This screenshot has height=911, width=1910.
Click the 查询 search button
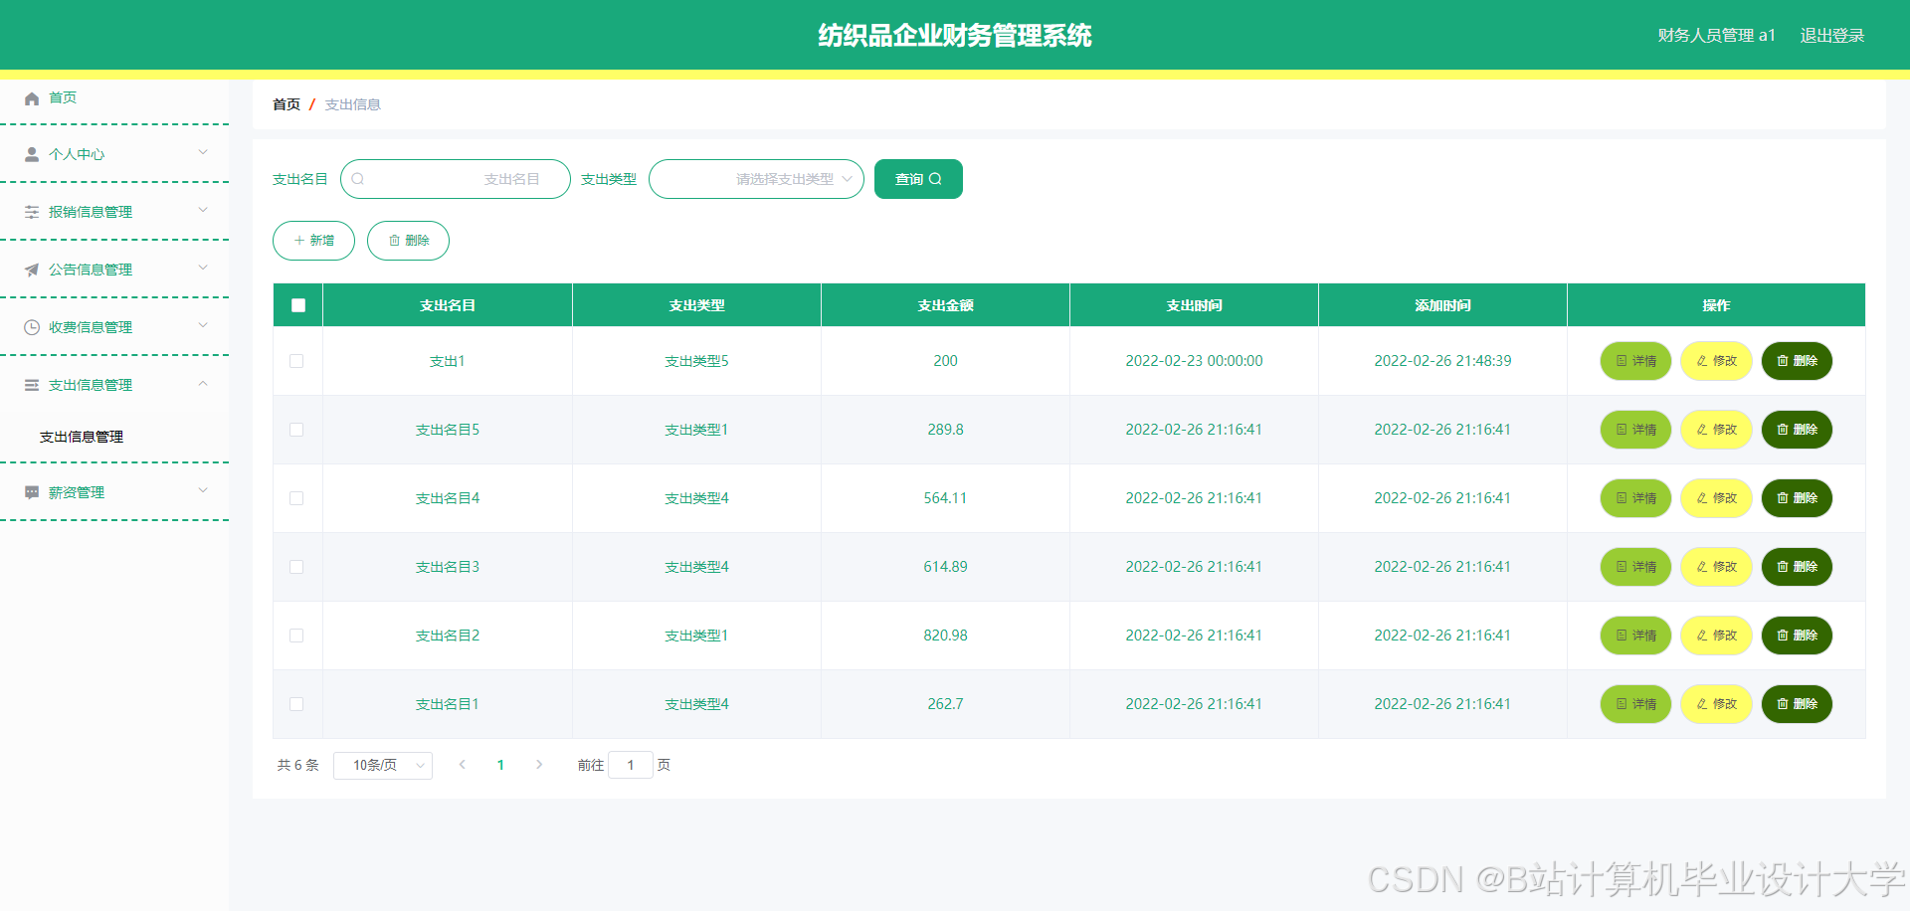tap(918, 179)
